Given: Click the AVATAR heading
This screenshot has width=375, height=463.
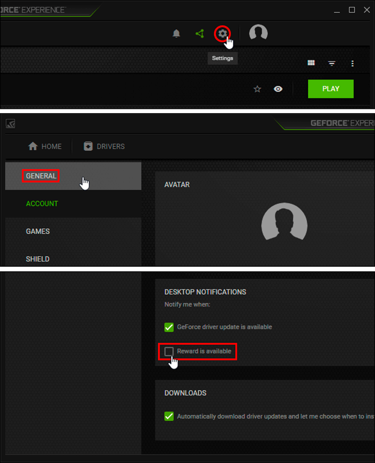Looking at the screenshot, I should [177, 185].
